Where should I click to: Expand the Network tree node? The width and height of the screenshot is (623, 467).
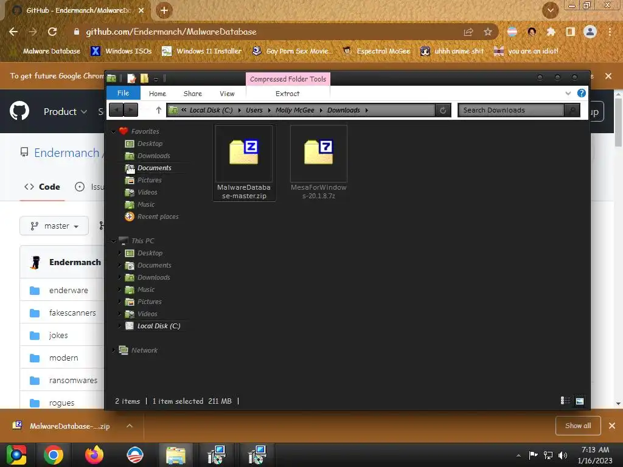(114, 350)
